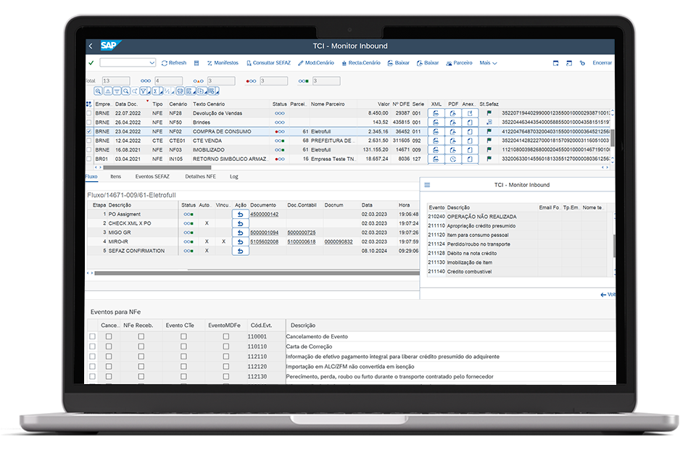Click undo action icon for PO Assigment step
Image resolution: width=696 pixels, height=453 pixels.
click(x=240, y=215)
